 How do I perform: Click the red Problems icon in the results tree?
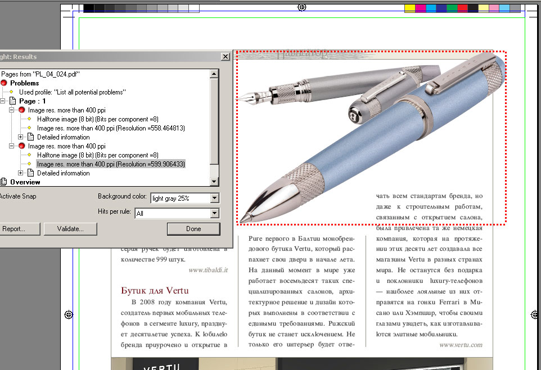point(4,83)
